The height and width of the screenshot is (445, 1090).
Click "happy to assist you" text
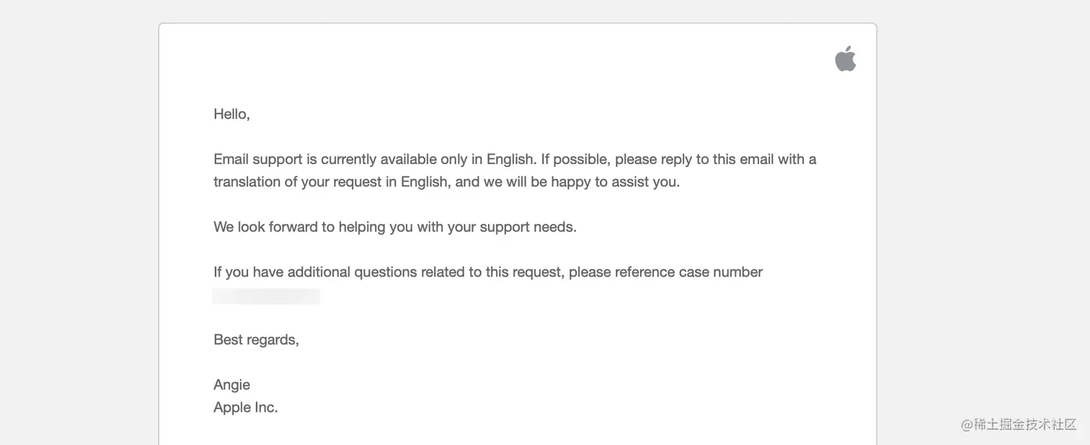pos(614,181)
